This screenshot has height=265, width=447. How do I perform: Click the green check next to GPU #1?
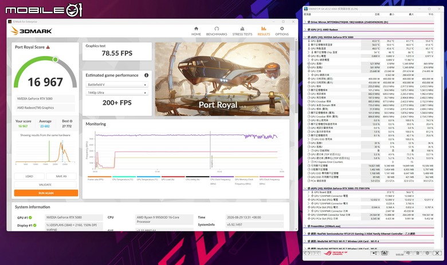tap(30, 217)
